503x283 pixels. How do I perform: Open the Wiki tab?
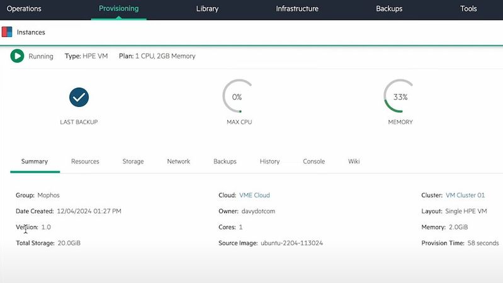(x=354, y=162)
